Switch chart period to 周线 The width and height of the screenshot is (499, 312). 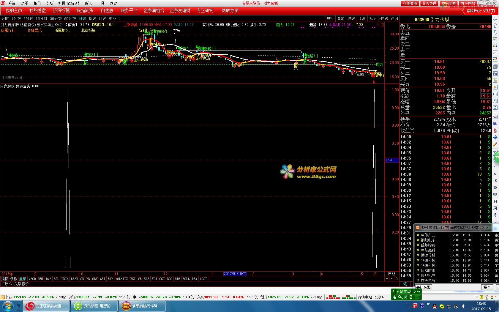92,18
